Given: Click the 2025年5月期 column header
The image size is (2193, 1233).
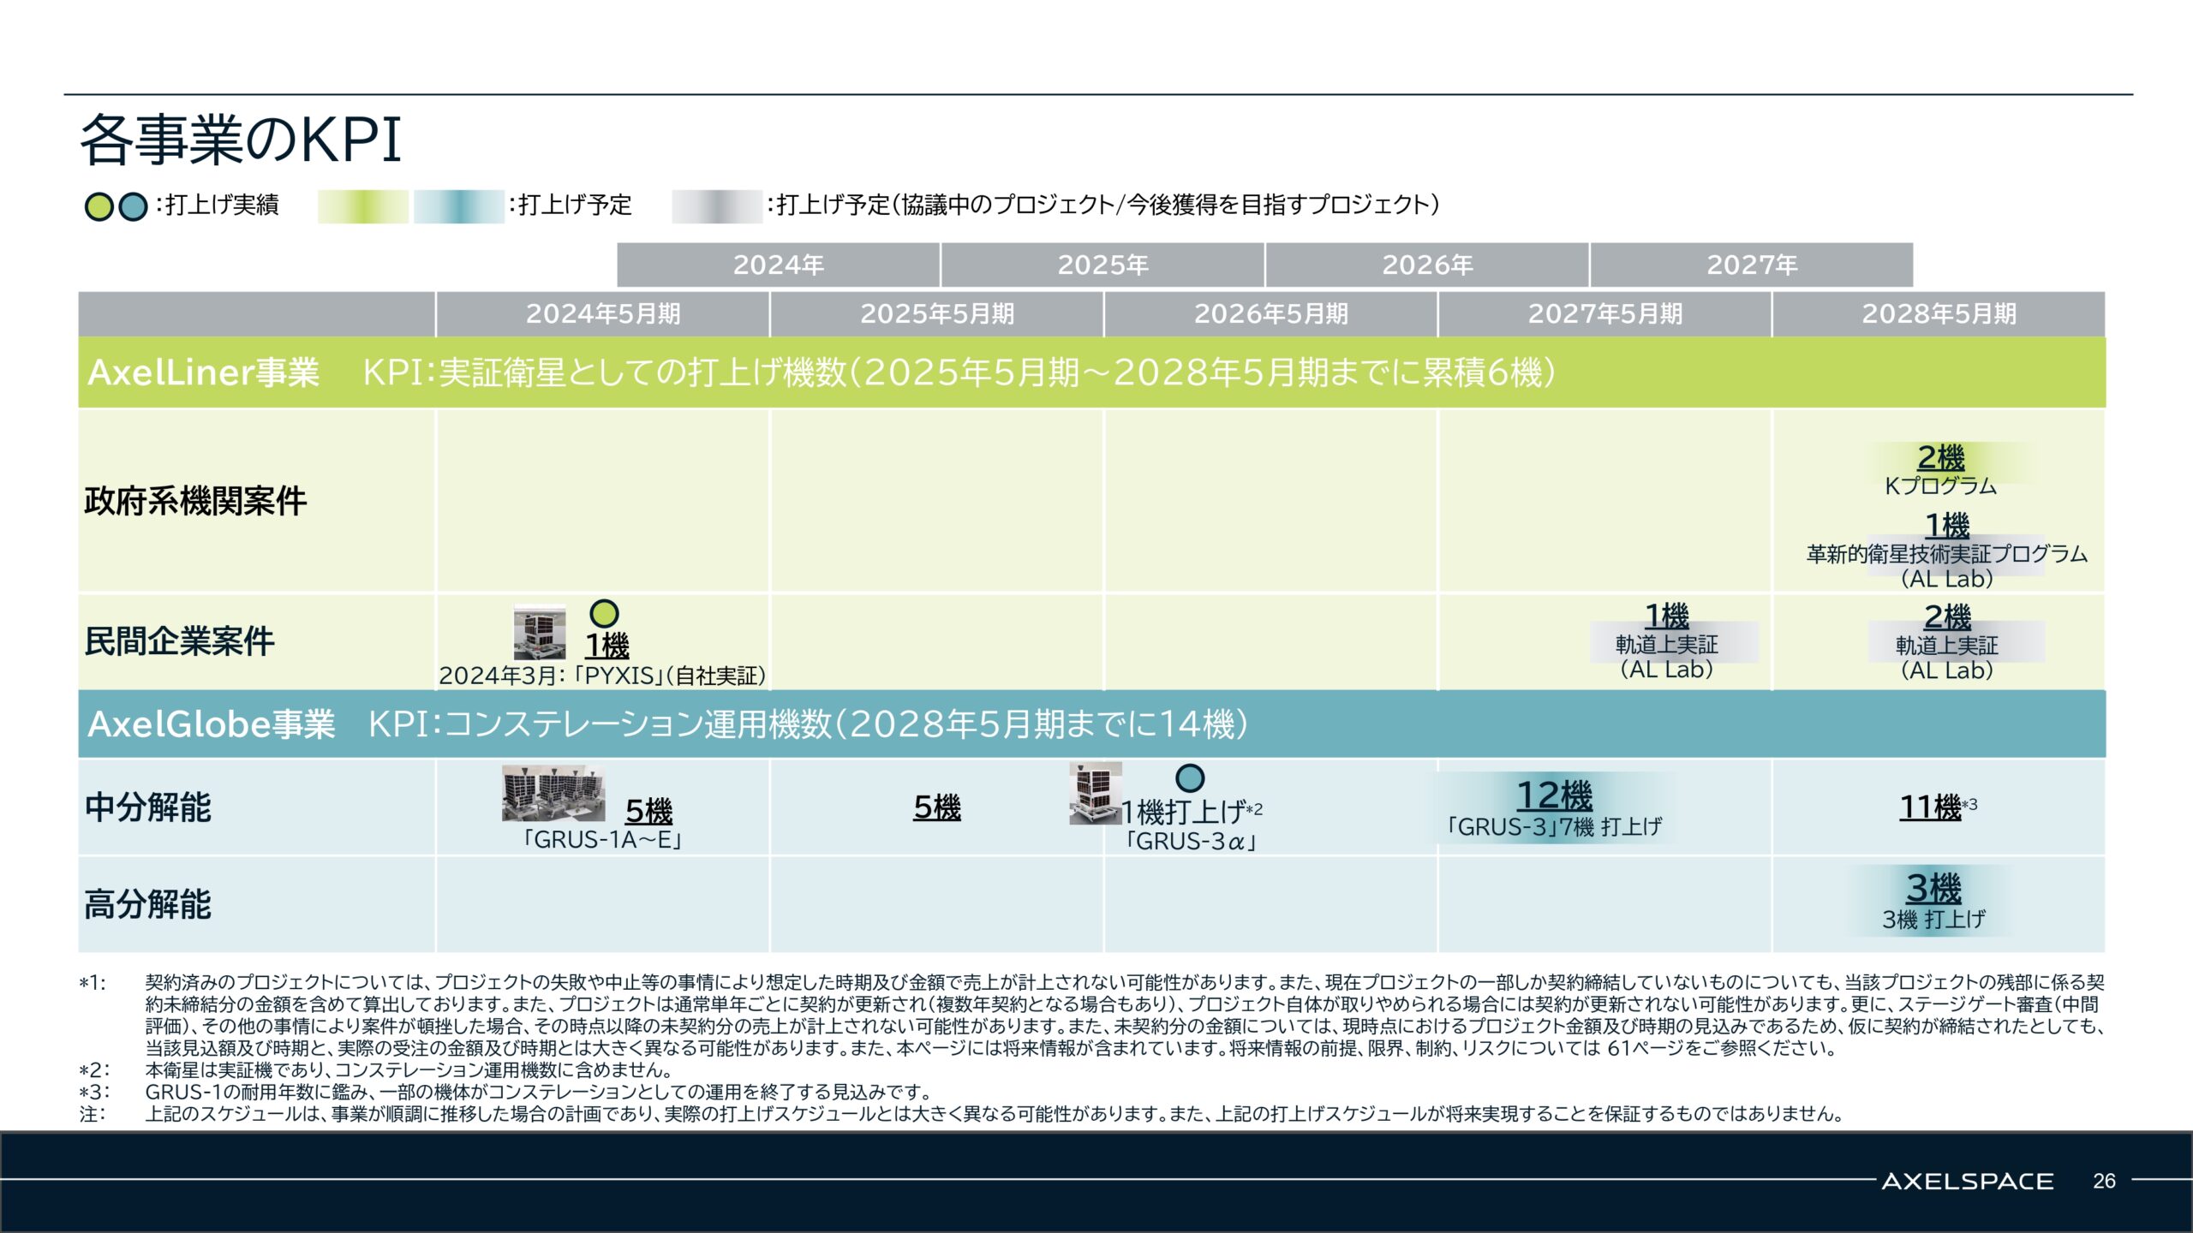Looking at the screenshot, I should 937,314.
